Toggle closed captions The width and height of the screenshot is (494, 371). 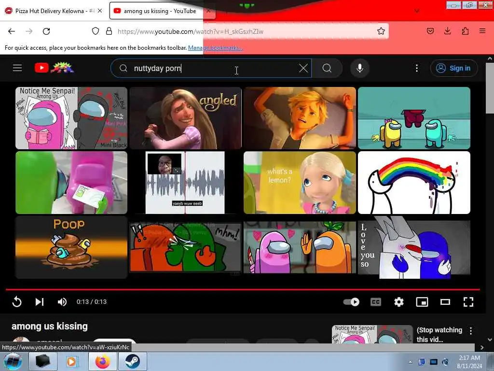pyautogui.click(x=375, y=302)
